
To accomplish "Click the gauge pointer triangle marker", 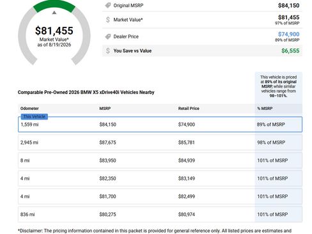I will point(54,13).
